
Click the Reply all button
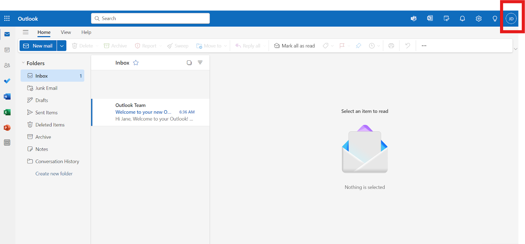pos(248,46)
